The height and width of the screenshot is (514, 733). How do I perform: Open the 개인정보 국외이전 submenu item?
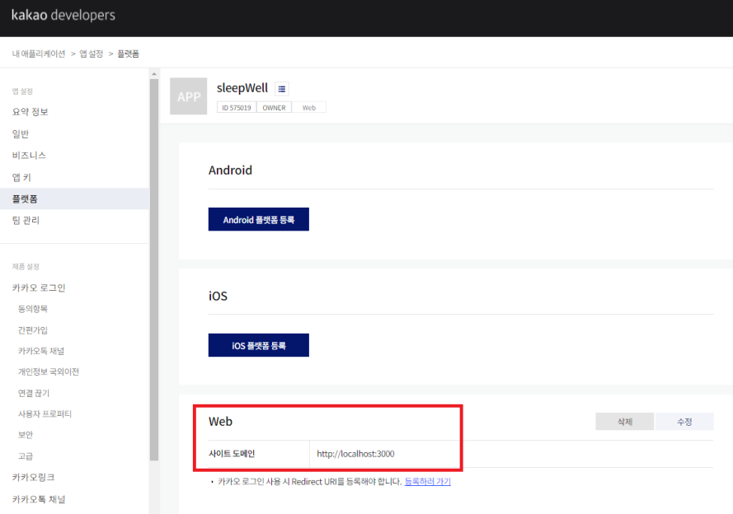point(49,371)
